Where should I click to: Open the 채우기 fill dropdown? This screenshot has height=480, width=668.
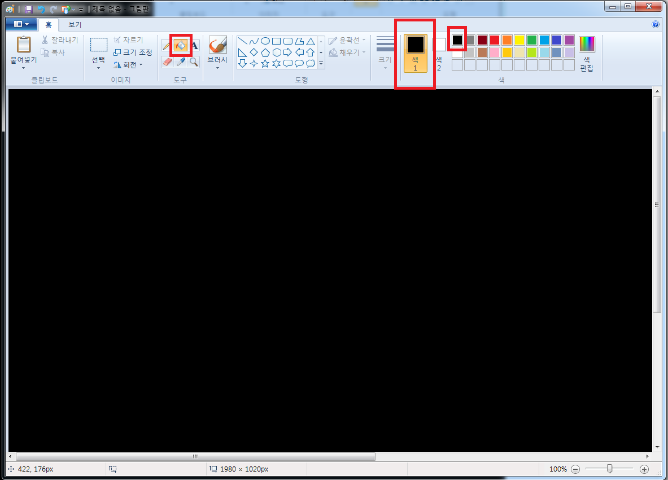pos(347,52)
